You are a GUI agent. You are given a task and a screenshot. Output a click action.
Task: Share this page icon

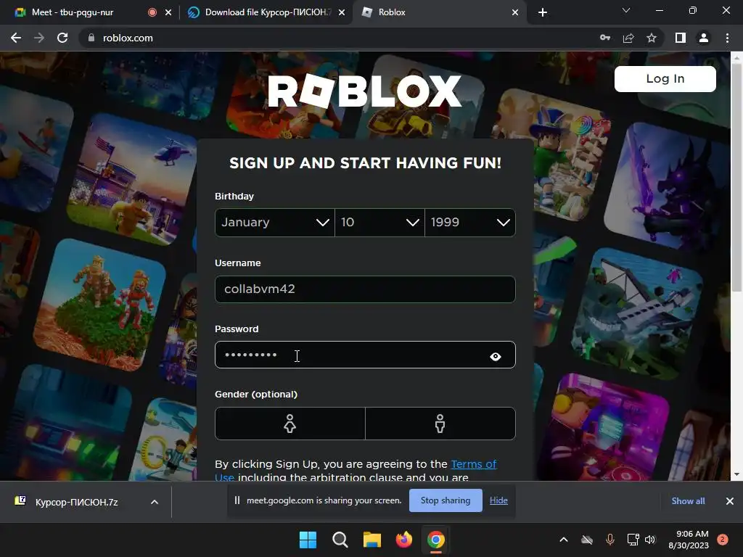[628, 38]
